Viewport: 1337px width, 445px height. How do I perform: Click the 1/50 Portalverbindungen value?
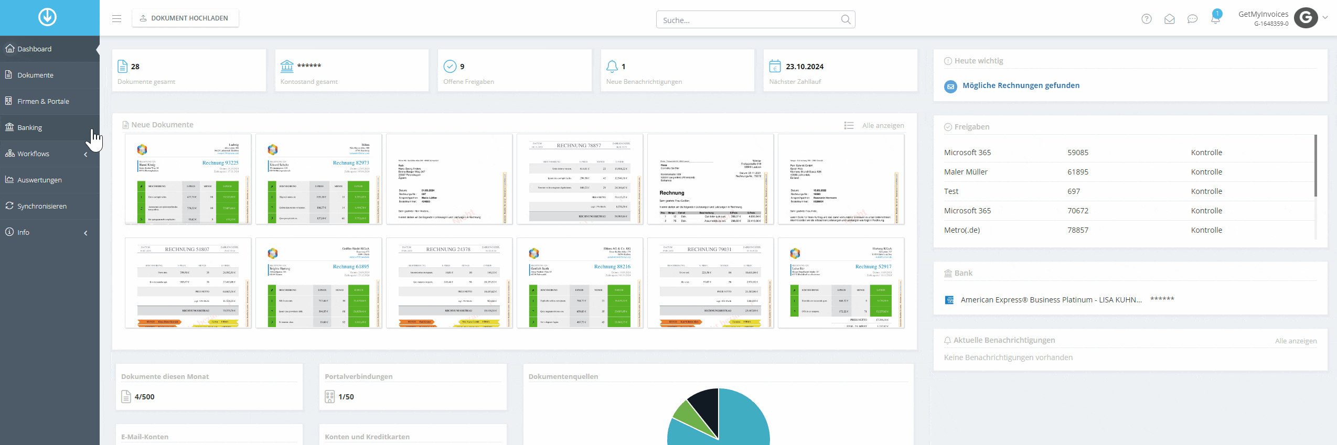tap(346, 397)
